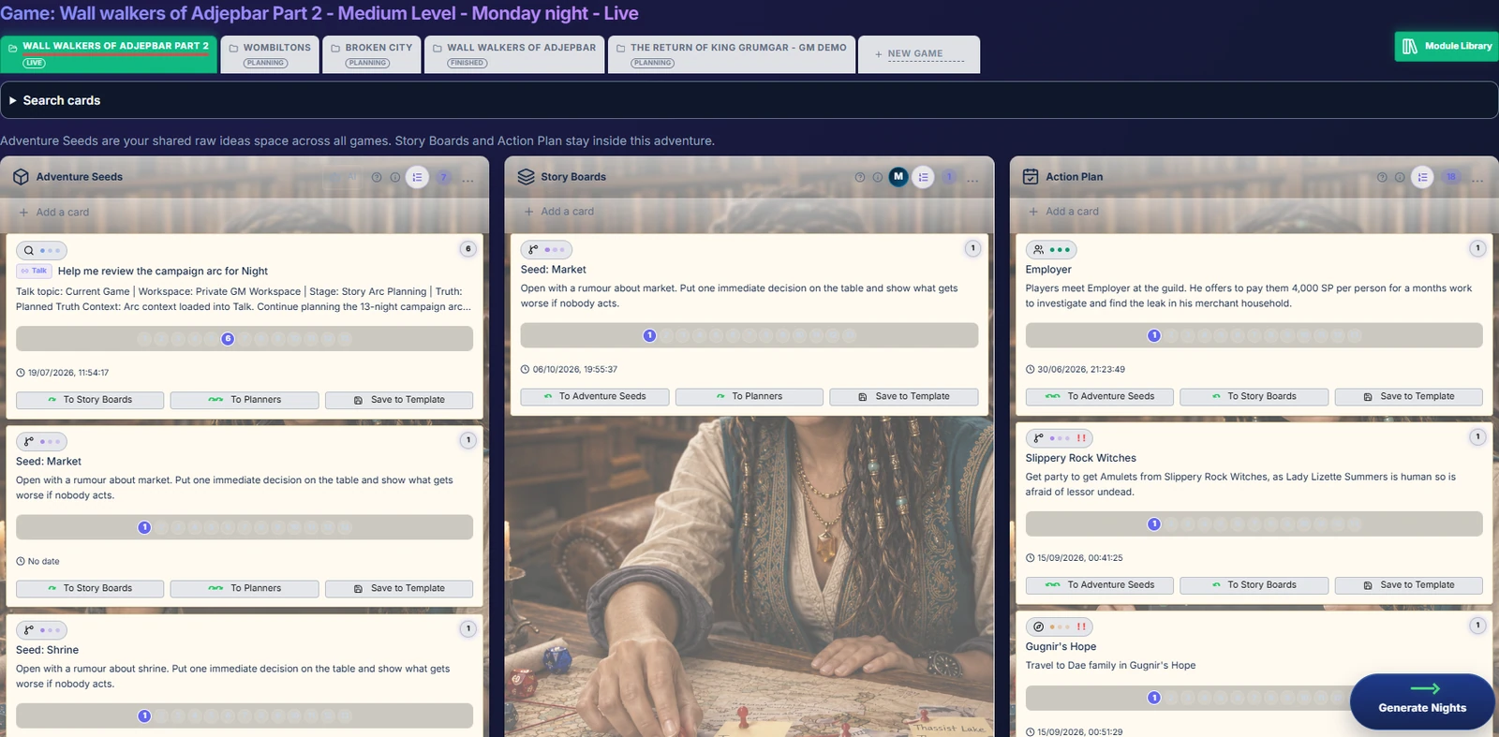Click the search-type badge on the campaign arc review card
This screenshot has width=1499, height=737.
(41, 250)
